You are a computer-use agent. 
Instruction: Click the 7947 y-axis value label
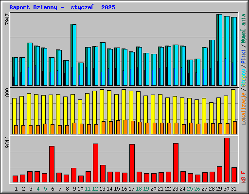click(7, 19)
